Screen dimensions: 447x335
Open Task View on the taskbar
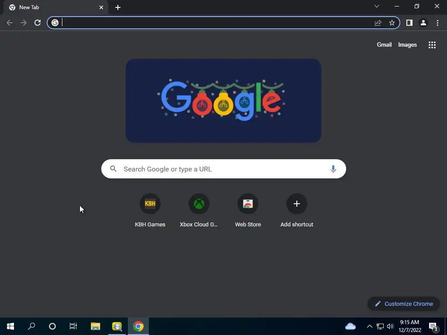73,326
